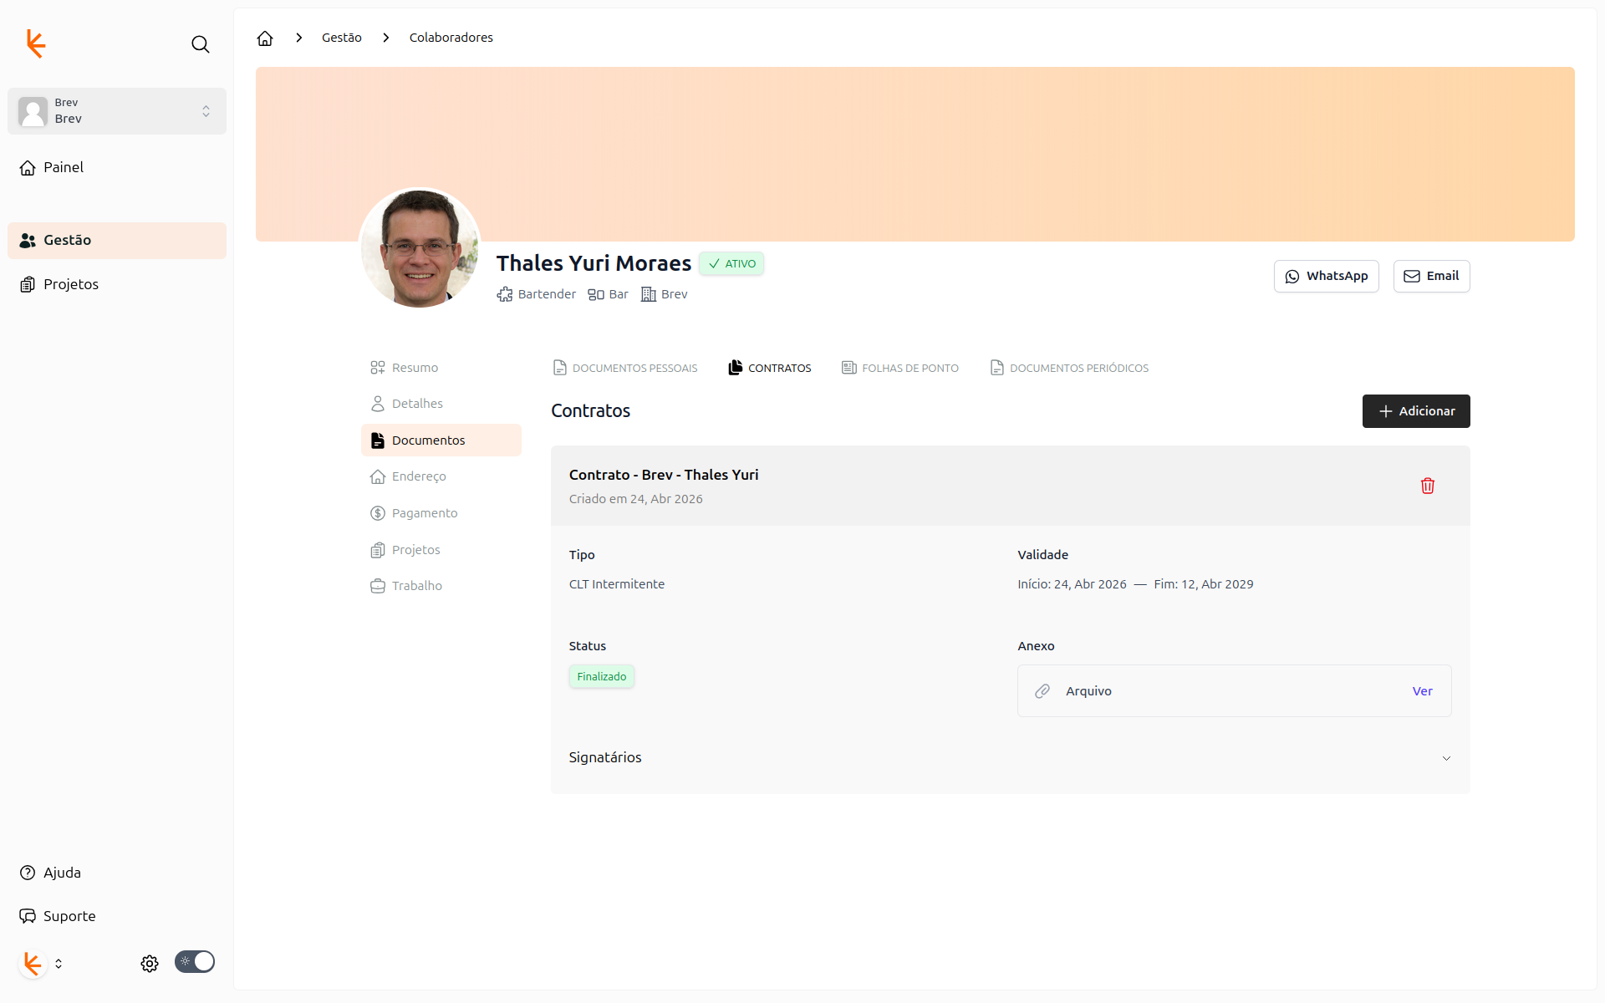The image size is (1605, 1003).
Task: Open settings gear icon
Action: pos(150,964)
